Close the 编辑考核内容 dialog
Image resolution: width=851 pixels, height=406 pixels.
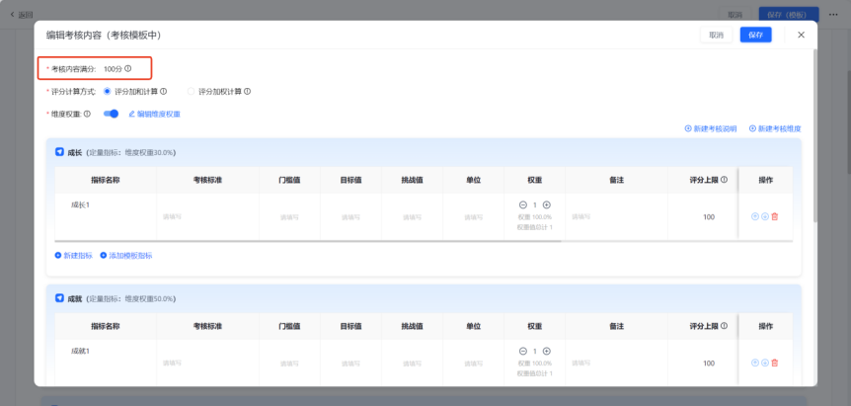(801, 35)
